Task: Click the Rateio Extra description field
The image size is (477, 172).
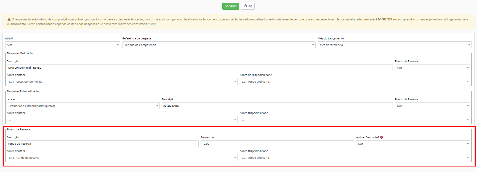Action: (x=277, y=106)
